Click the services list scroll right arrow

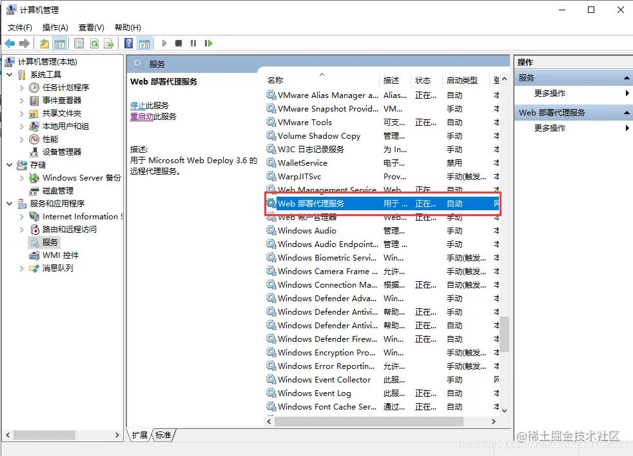point(493,422)
